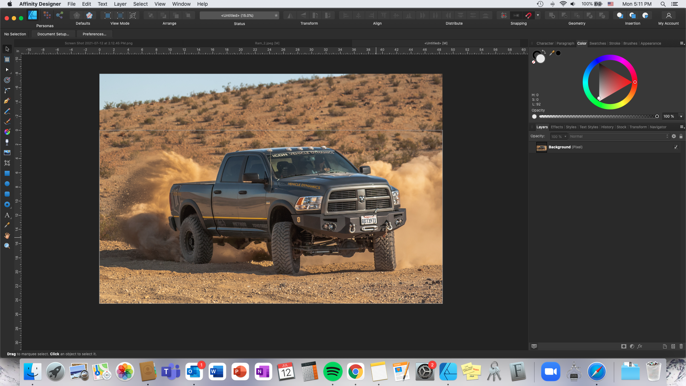Enable the layer lock toggle
The image size is (686, 386).
(681, 136)
